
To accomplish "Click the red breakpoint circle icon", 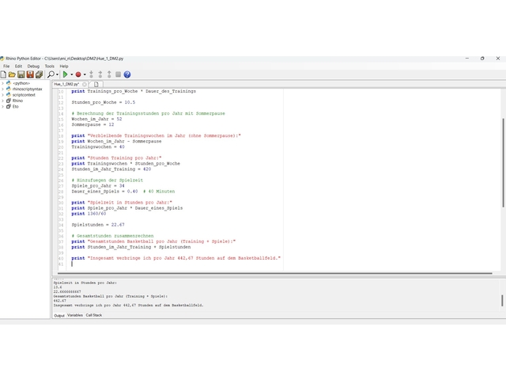I will [x=78, y=74].
